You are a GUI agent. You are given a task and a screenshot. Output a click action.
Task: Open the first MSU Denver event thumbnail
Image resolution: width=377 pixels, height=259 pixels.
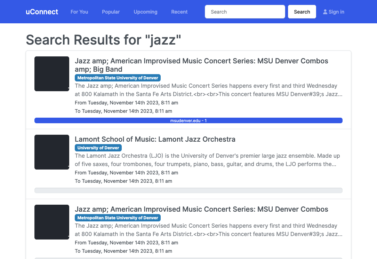tap(51, 73)
